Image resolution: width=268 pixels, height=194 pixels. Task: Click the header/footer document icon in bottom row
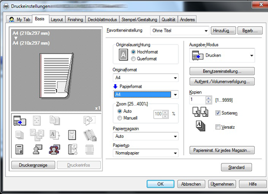19,150
